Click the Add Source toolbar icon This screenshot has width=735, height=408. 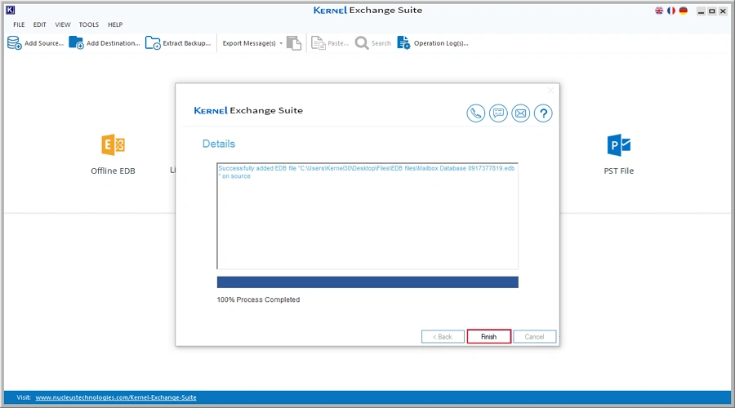pos(15,43)
